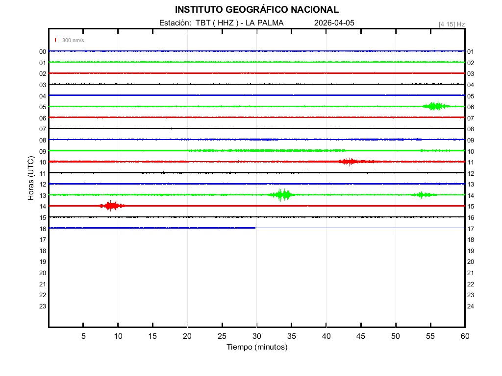The height and width of the screenshot is (376, 502).
Task: Click the 24 hour label on right axis
Action: pos(470,306)
